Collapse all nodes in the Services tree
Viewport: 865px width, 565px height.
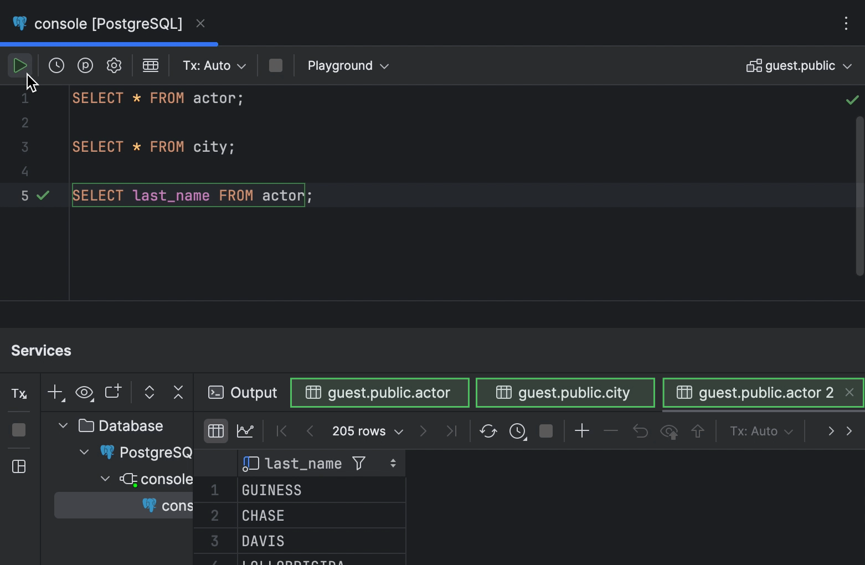(x=178, y=392)
